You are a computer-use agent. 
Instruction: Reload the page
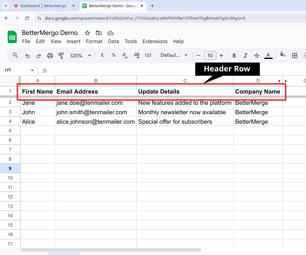[27, 18]
